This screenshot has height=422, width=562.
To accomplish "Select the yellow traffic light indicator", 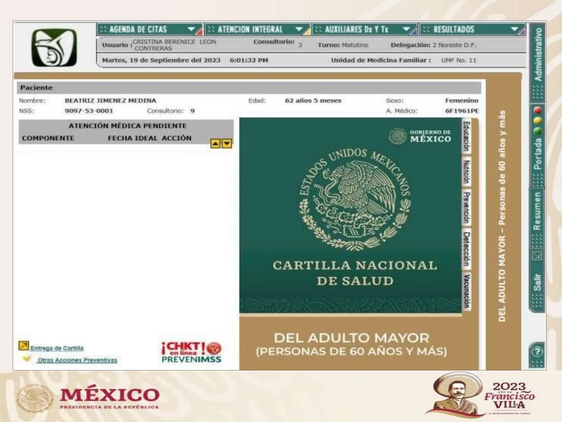I will 538,121.
